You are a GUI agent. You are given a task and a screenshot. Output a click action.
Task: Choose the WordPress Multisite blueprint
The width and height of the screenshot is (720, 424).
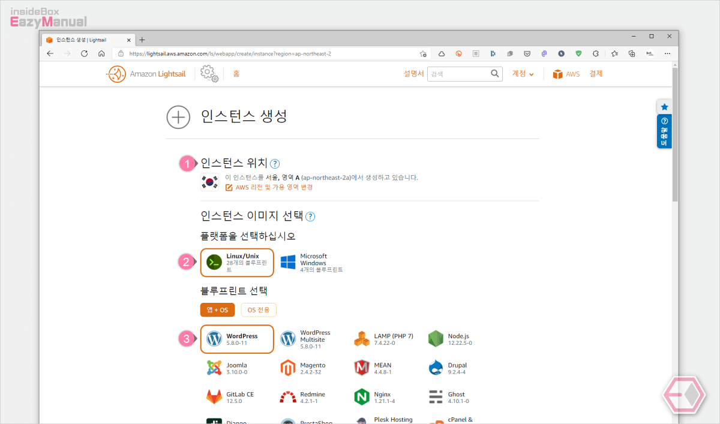307,339
